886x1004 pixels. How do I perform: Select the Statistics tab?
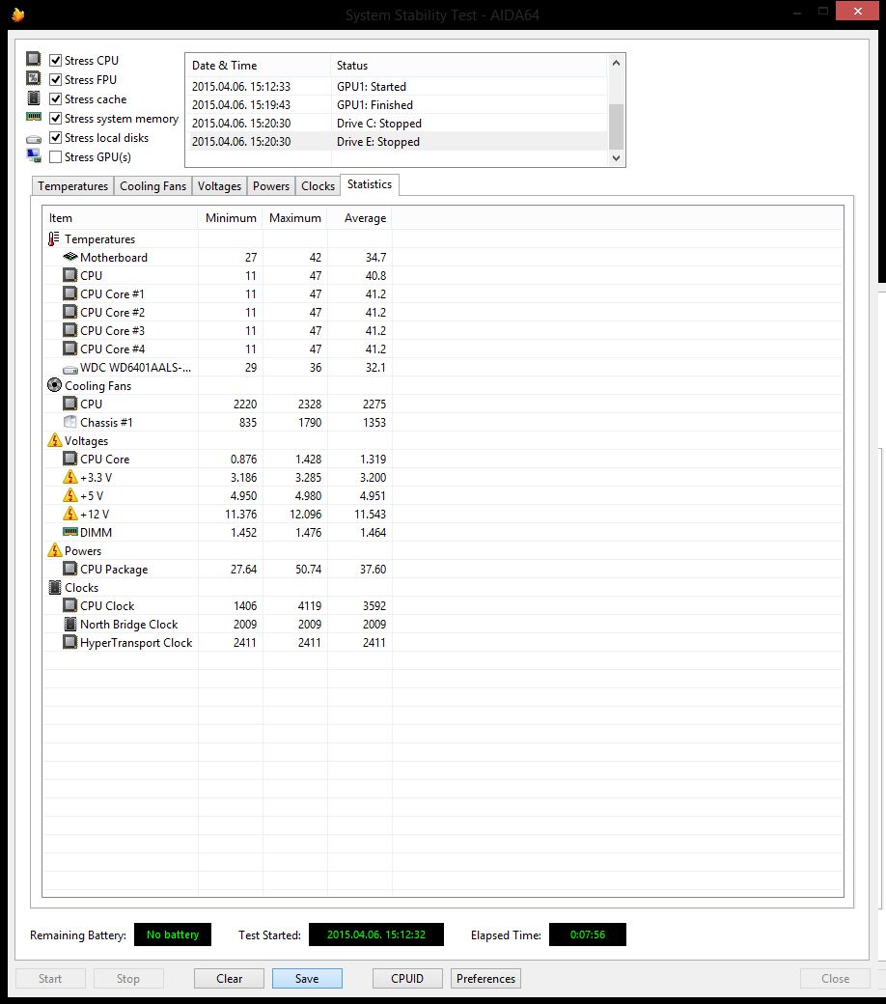coord(370,184)
